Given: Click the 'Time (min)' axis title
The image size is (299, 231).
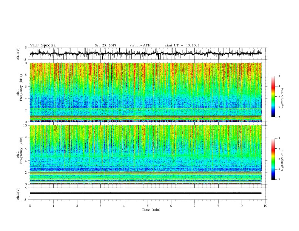Looking at the screenshot, I should point(151,209).
